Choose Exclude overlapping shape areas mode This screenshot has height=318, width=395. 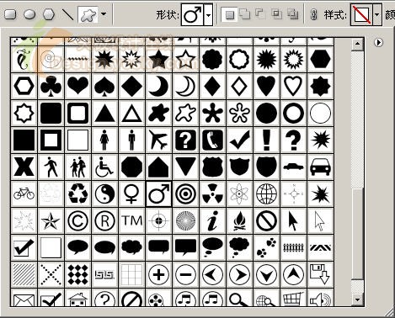[x=293, y=14]
